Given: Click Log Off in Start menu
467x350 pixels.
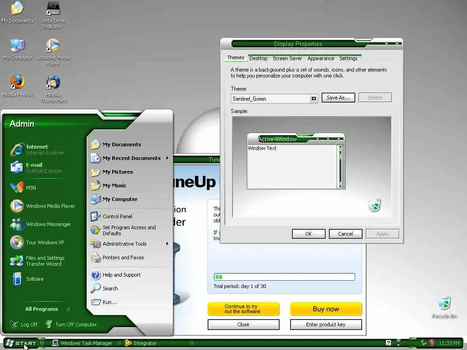Looking at the screenshot, I should [x=23, y=324].
